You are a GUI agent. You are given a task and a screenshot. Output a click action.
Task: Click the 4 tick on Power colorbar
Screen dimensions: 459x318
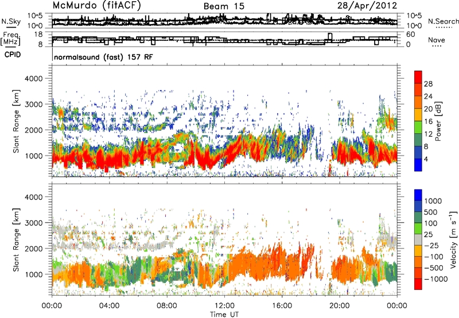(426, 159)
